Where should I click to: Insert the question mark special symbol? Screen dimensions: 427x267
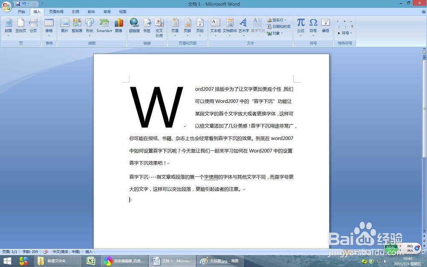[x=352, y=26]
